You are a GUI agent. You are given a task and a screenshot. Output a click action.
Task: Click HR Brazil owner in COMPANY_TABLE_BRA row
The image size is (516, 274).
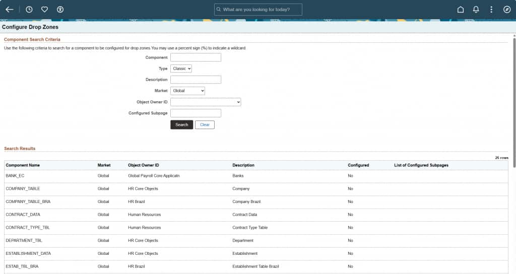[136, 201]
